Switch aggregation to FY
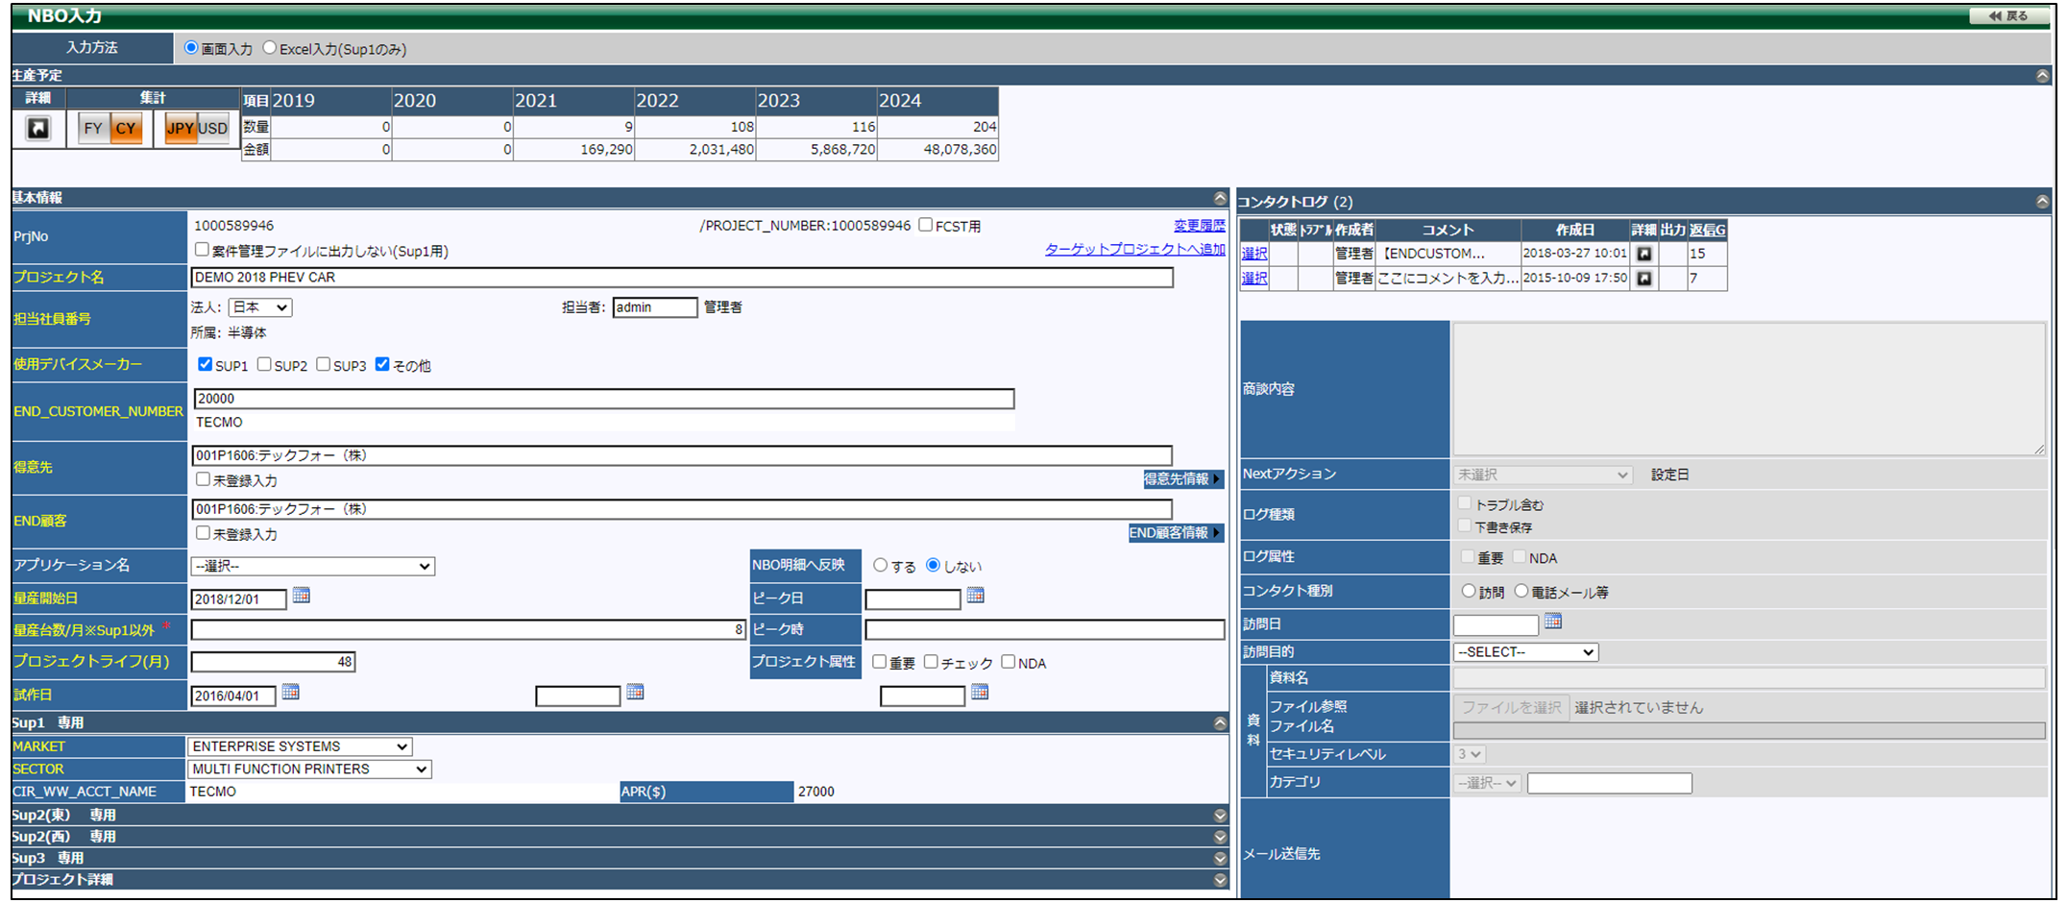The height and width of the screenshot is (903, 2068). click(x=93, y=129)
